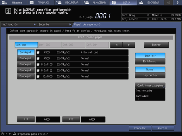The width and height of the screenshot is (182, 136).
Task: Click A3 paper size in Bandeja1 row
Action: pos(47,53)
